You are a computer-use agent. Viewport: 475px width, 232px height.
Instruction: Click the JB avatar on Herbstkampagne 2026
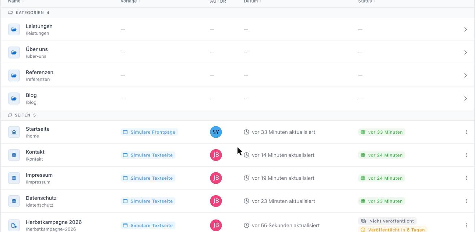(x=216, y=225)
